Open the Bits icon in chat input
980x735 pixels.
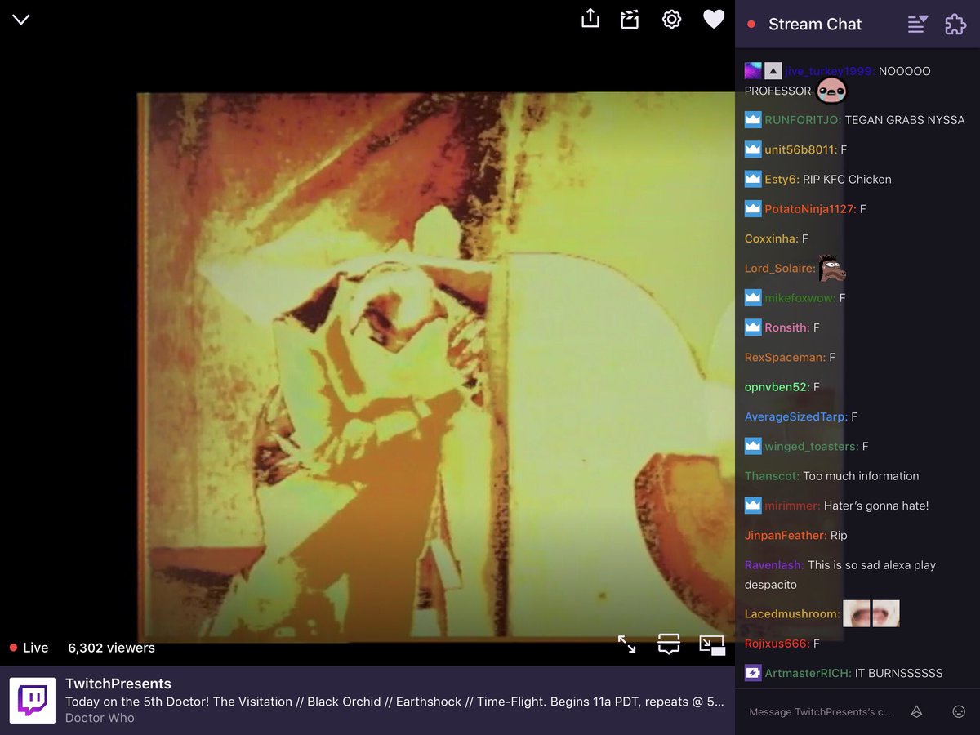pyautogui.click(x=916, y=712)
